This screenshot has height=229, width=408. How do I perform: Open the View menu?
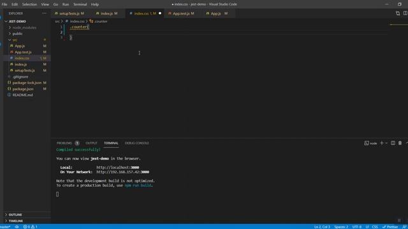(45, 4)
